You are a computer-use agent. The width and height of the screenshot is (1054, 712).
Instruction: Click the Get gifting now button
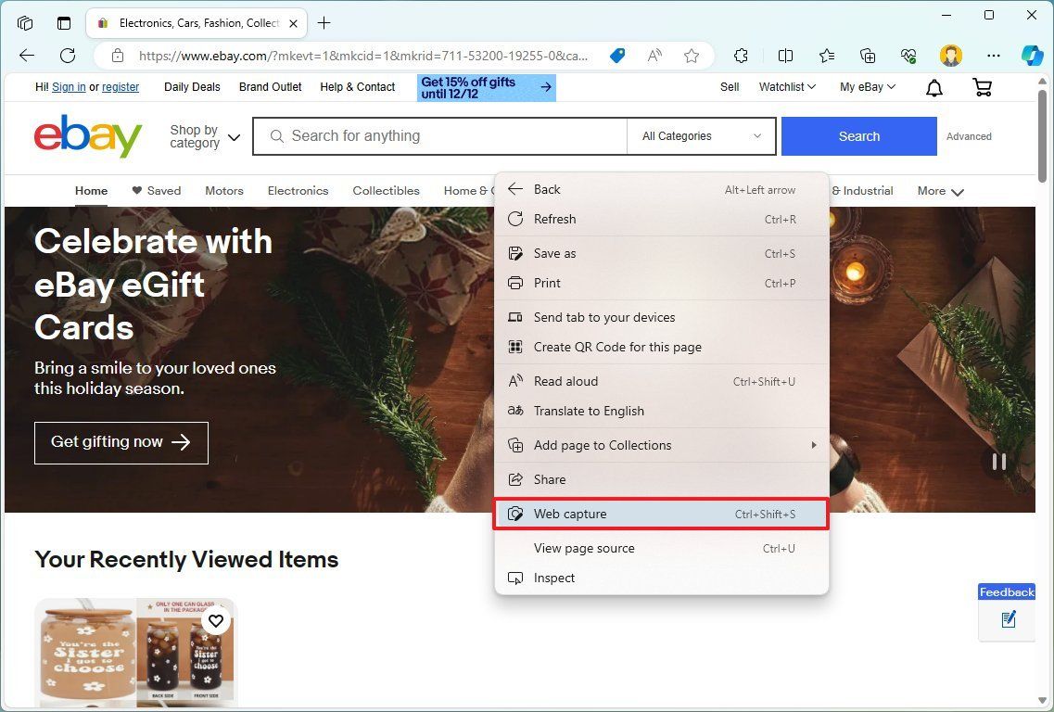[121, 442]
